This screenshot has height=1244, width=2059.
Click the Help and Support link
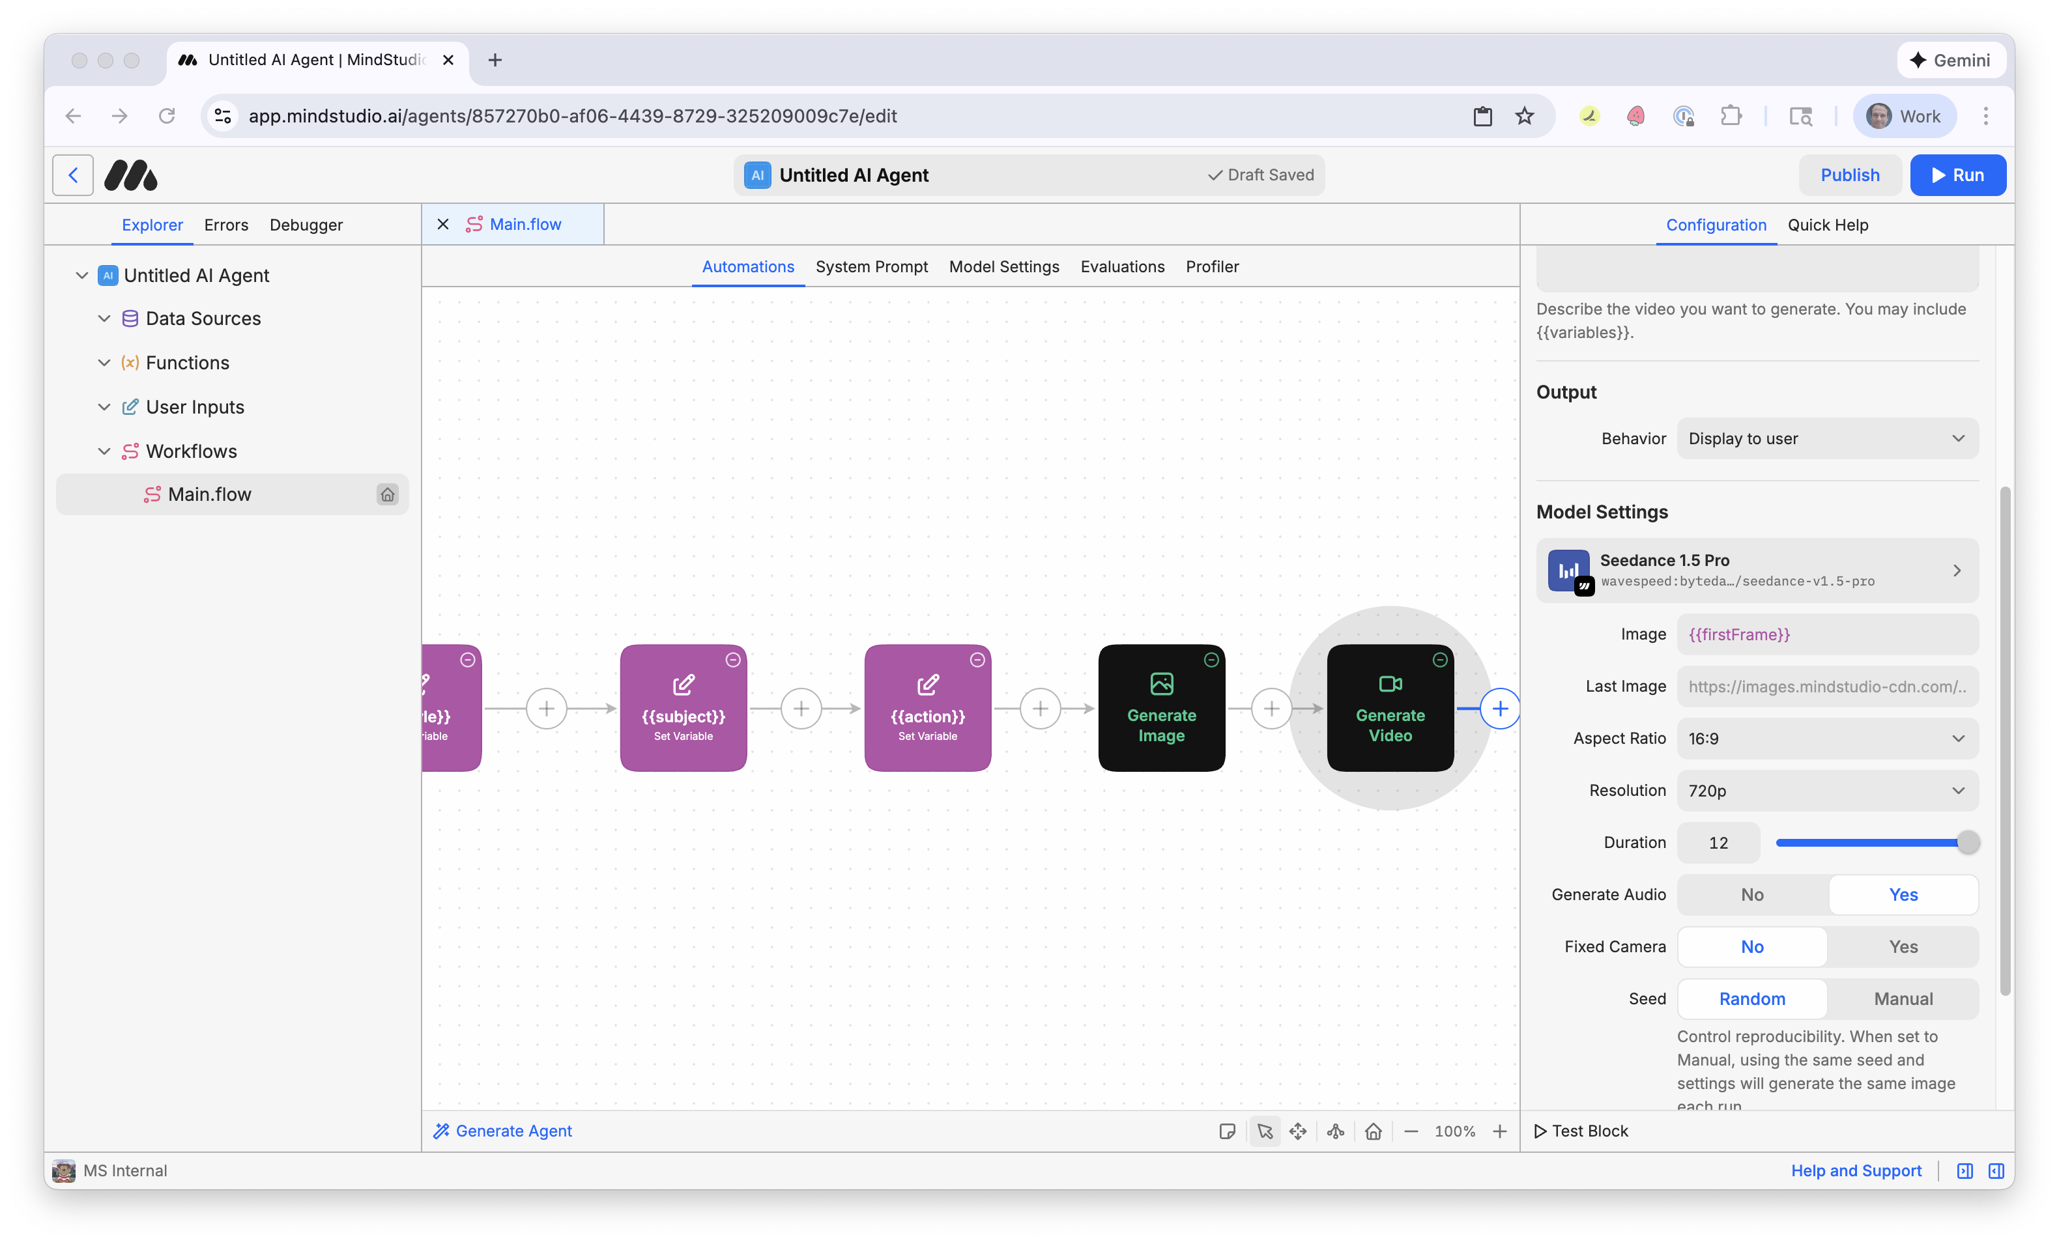pos(1856,1170)
